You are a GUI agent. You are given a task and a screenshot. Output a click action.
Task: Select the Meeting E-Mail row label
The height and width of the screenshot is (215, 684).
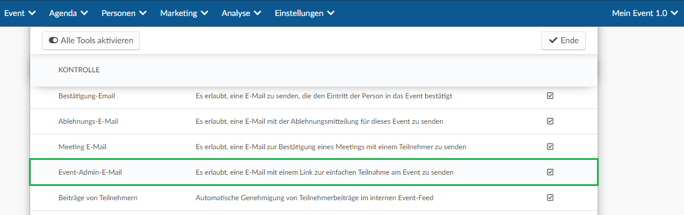coord(82,147)
